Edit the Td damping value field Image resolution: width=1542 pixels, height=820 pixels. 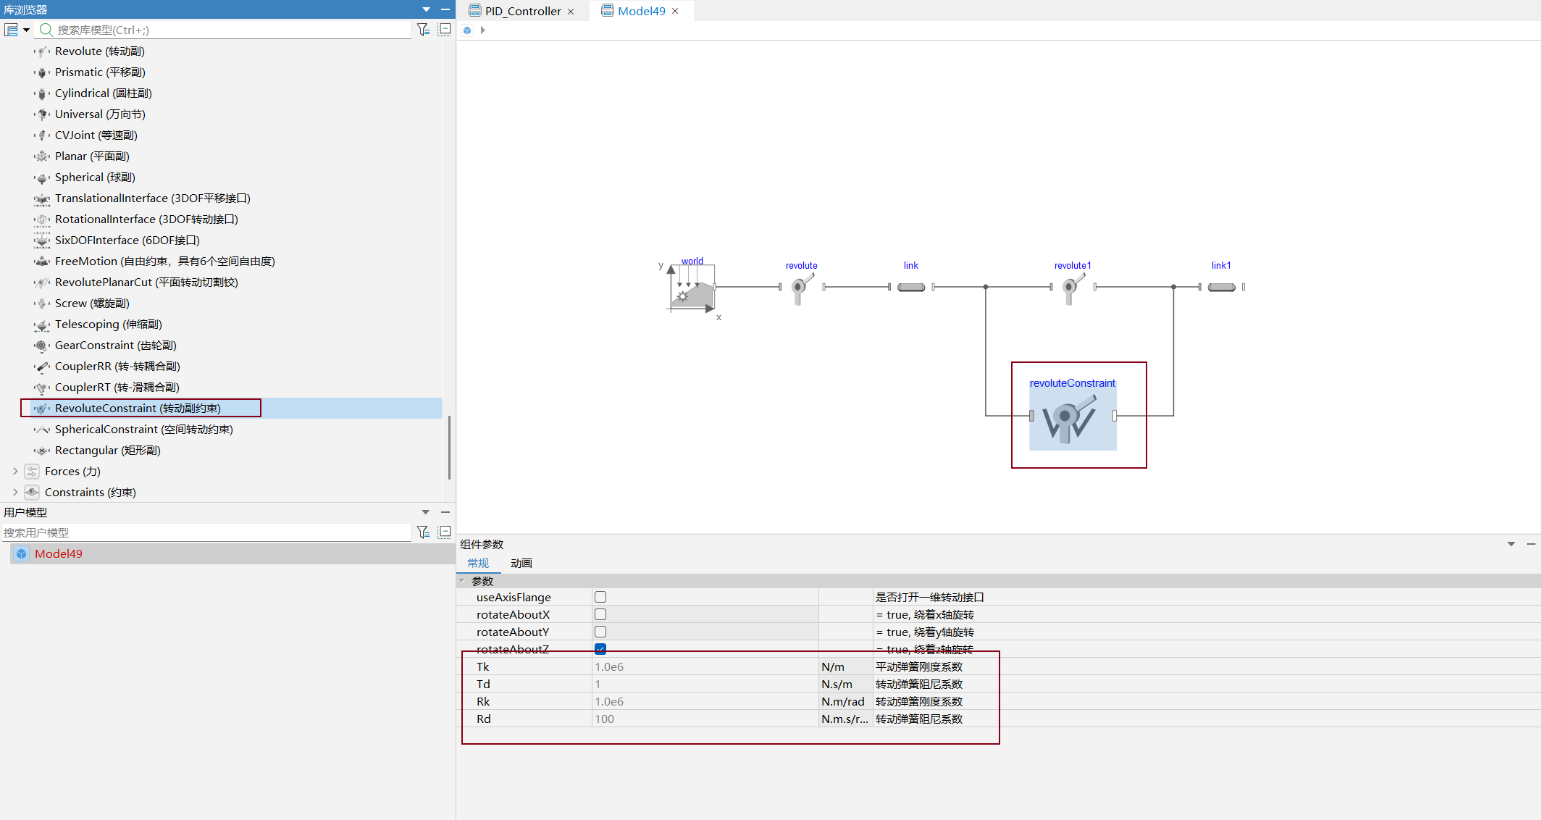[705, 684]
